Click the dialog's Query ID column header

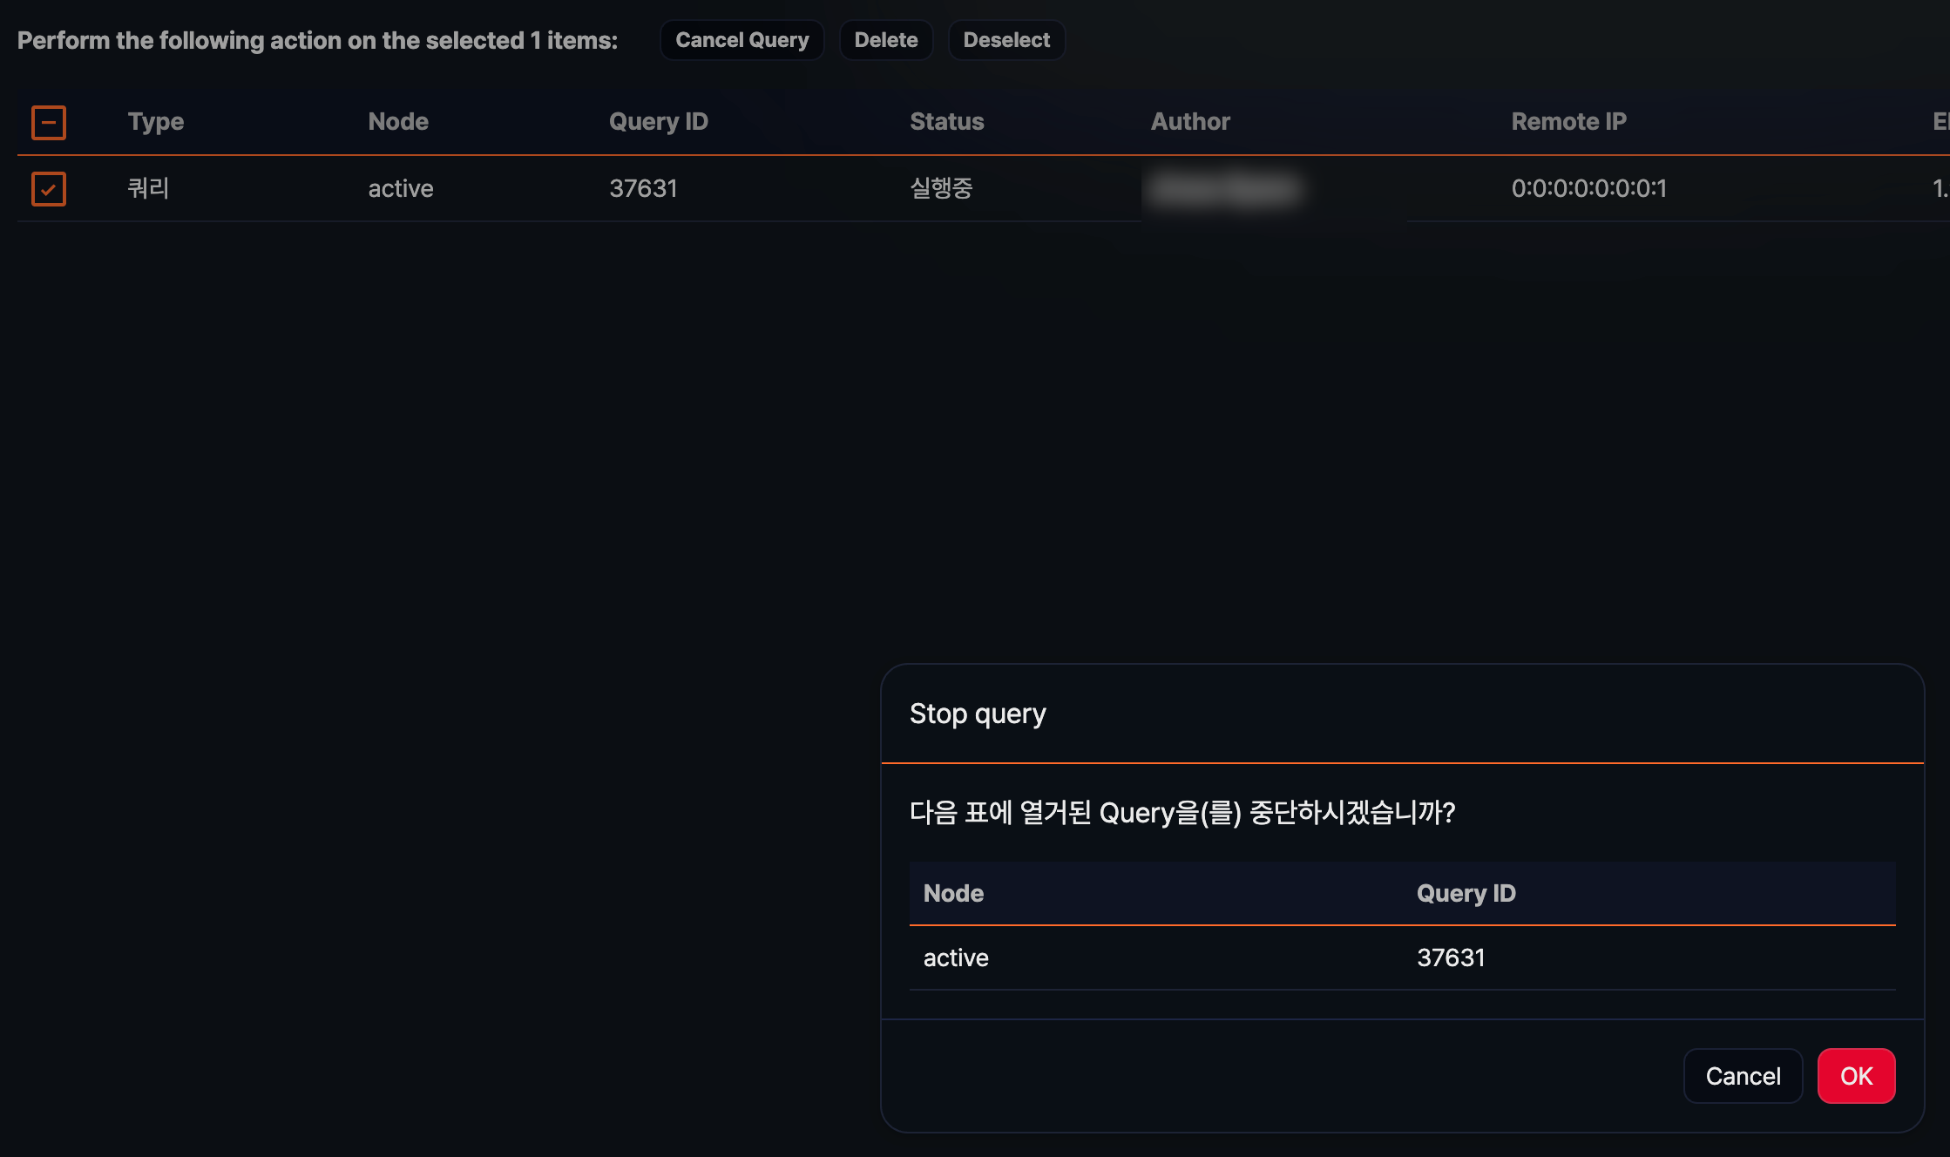coord(1466,894)
